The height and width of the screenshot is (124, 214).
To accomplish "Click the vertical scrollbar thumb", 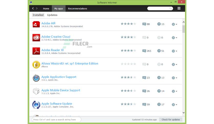I will click(x=184, y=29).
